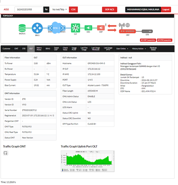Click the 'by' label next to search
This screenshot has width=178, height=185.
click(x=46, y=10)
